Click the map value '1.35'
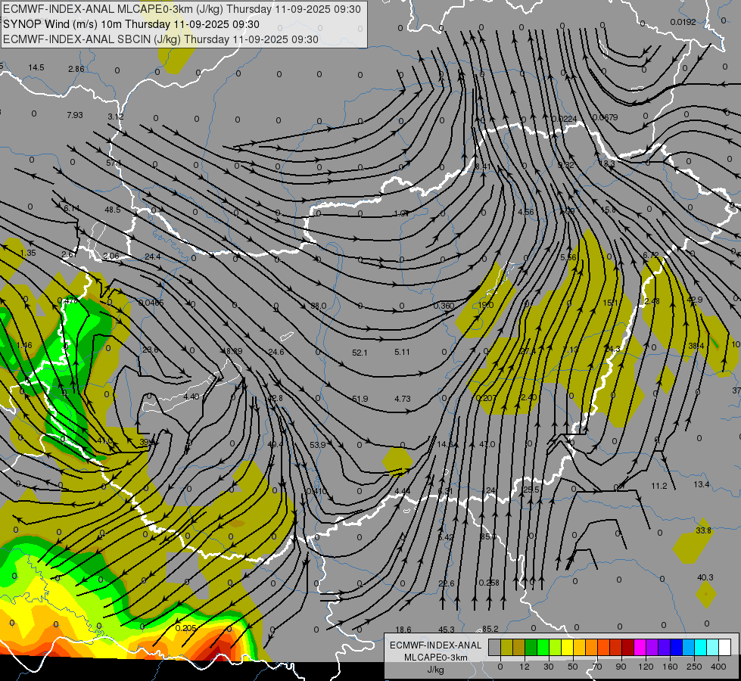 point(28,253)
